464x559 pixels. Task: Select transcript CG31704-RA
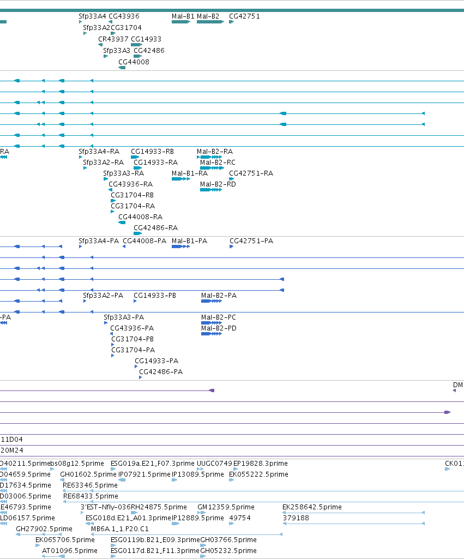[x=133, y=206]
